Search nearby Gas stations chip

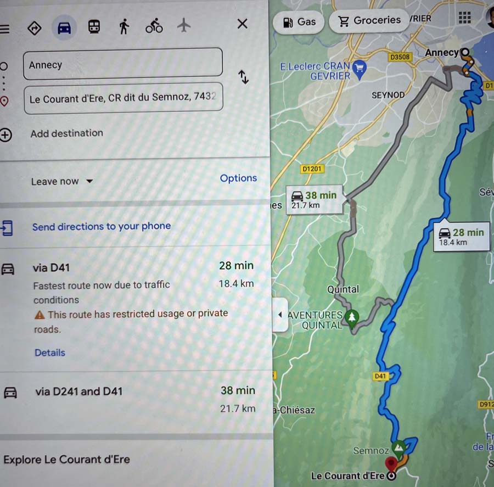pos(299,22)
